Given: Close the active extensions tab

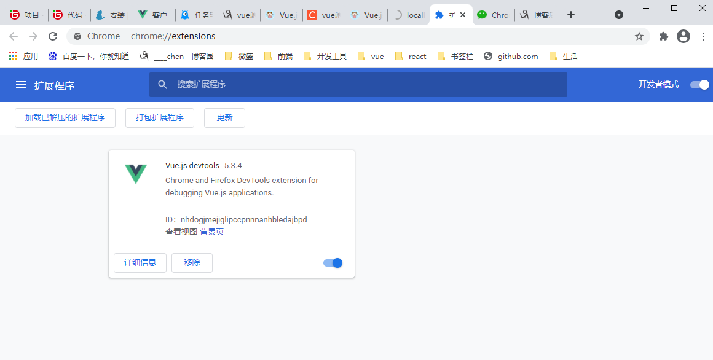Looking at the screenshot, I should 463,15.
